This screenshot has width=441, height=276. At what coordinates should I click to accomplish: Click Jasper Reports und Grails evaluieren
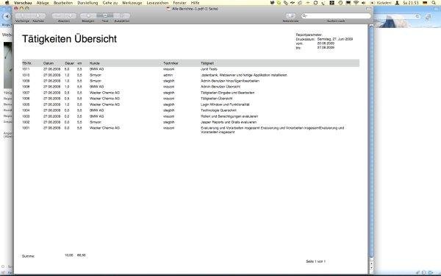pyautogui.click(x=229, y=122)
